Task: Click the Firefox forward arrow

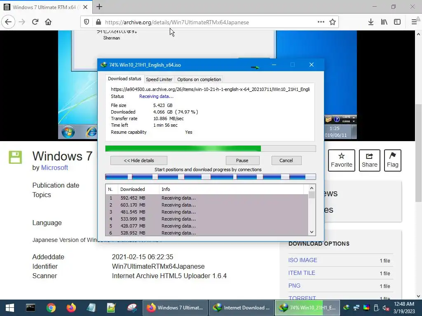Action: click(22, 22)
